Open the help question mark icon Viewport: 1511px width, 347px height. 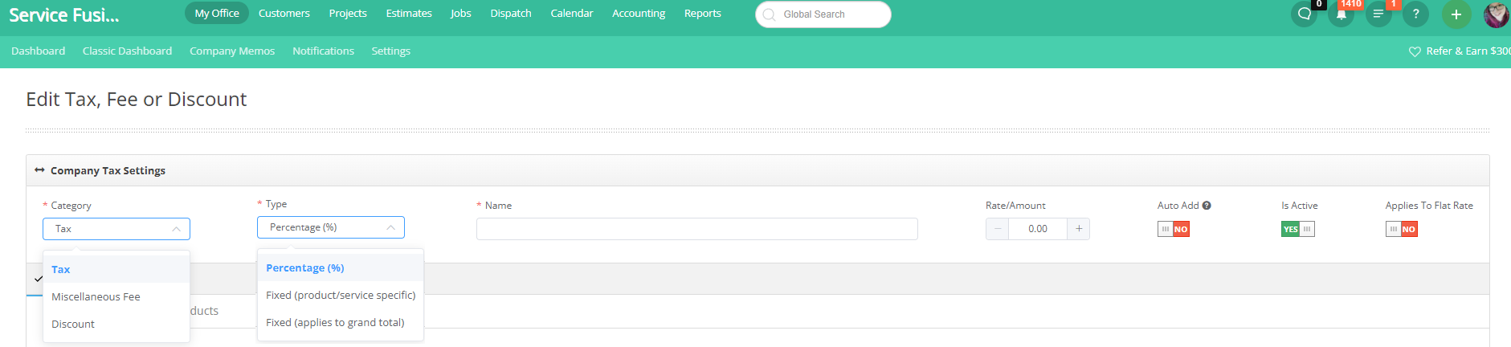(1415, 14)
